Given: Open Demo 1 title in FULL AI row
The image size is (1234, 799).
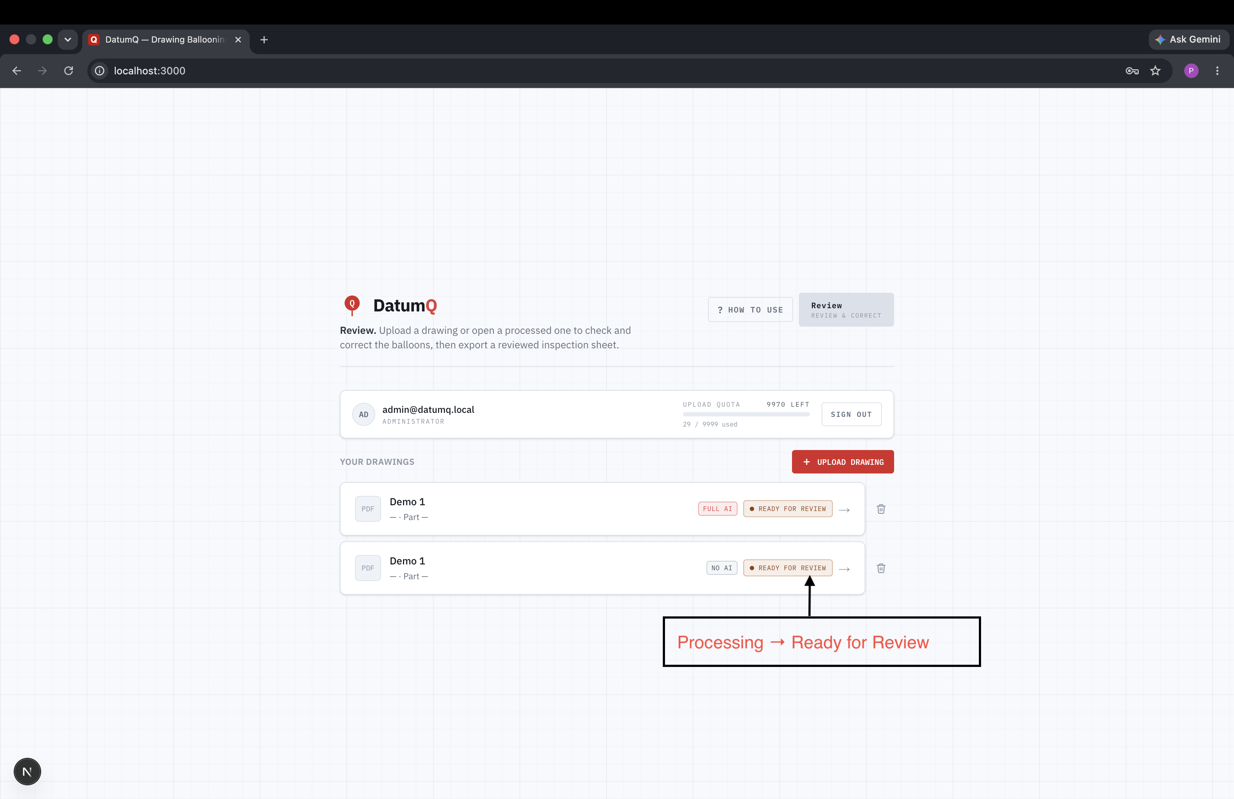Looking at the screenshot, I should [x=407, y=502].
